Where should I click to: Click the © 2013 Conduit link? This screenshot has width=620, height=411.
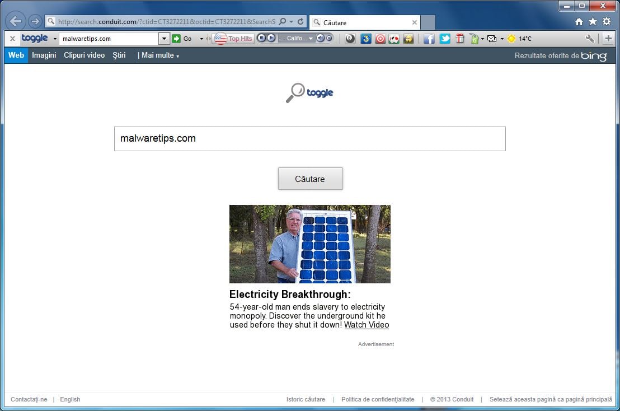coord(452,399)
